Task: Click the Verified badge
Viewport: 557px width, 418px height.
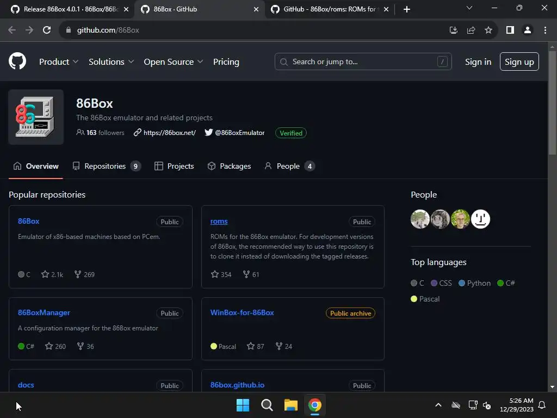Action: (291, 133)
